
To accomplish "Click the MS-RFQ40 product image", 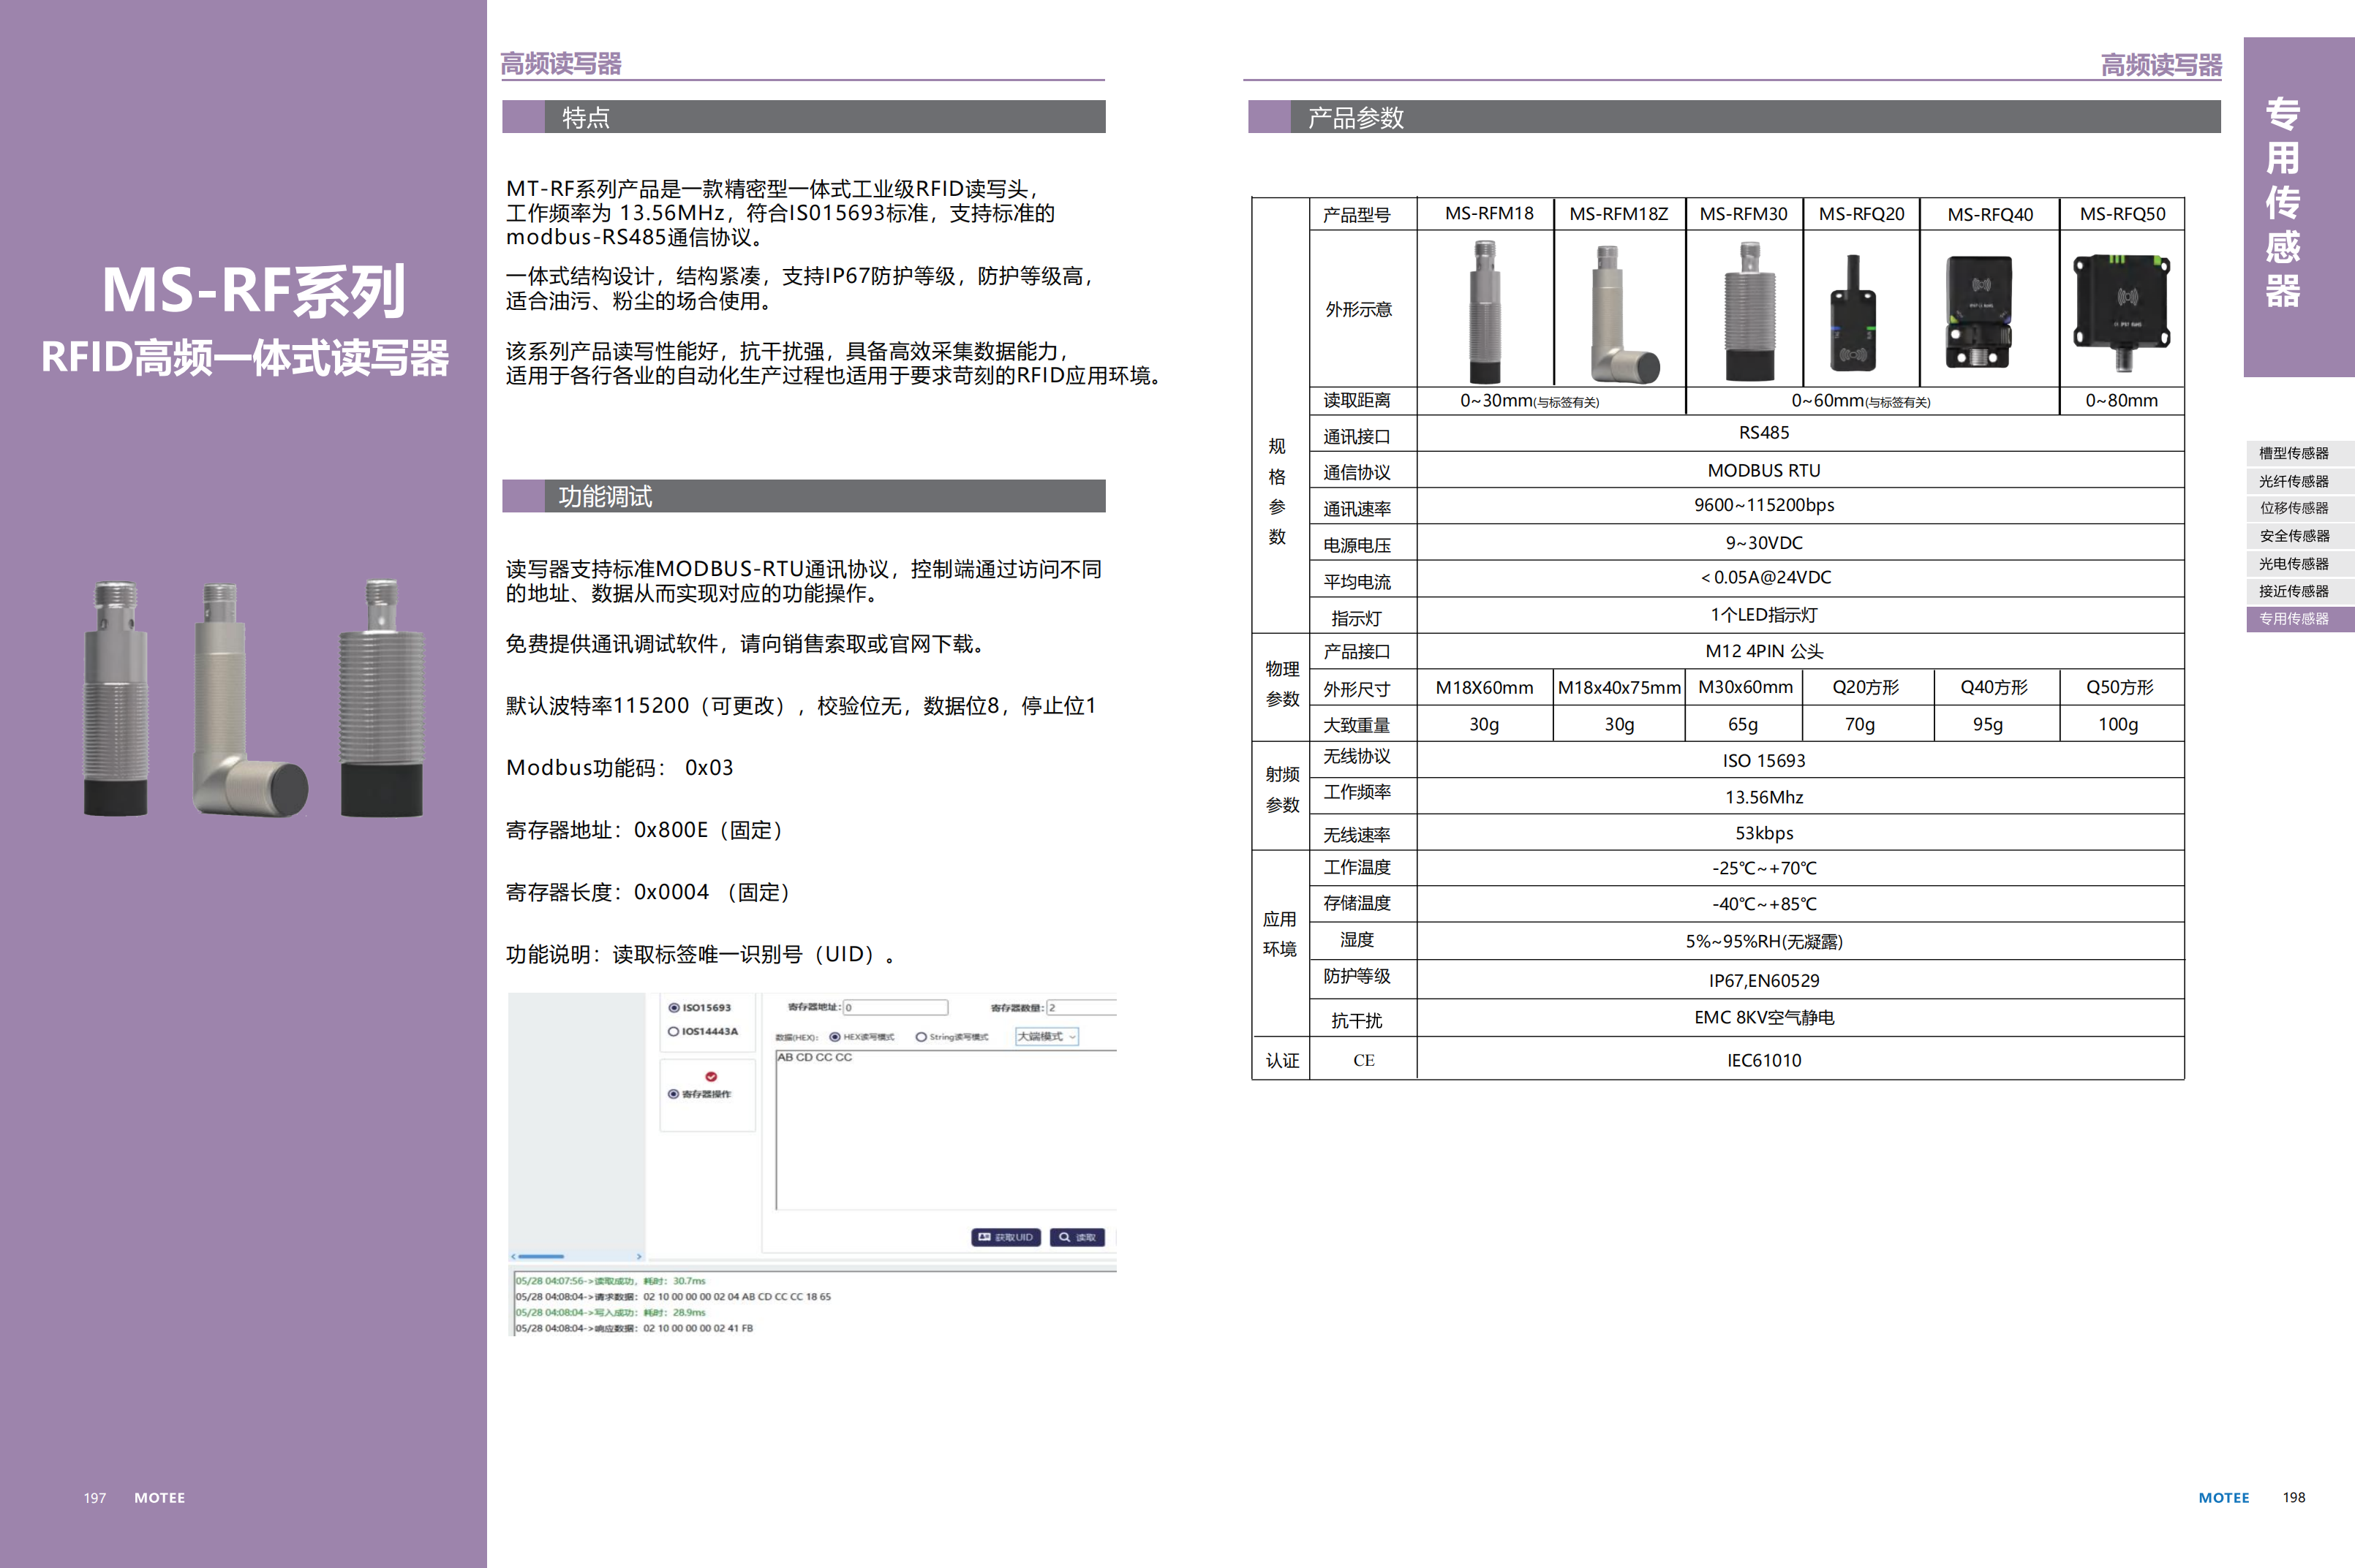I will (x=1980, y=312).
